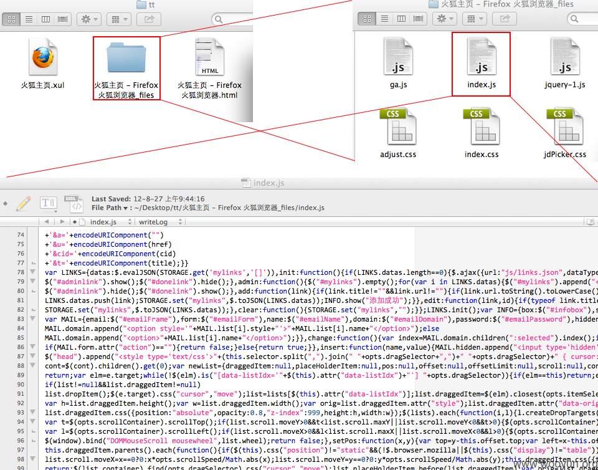Open arrange-by dropdown in files window
Screen dimensions: 598x470
tap(475, 18)
